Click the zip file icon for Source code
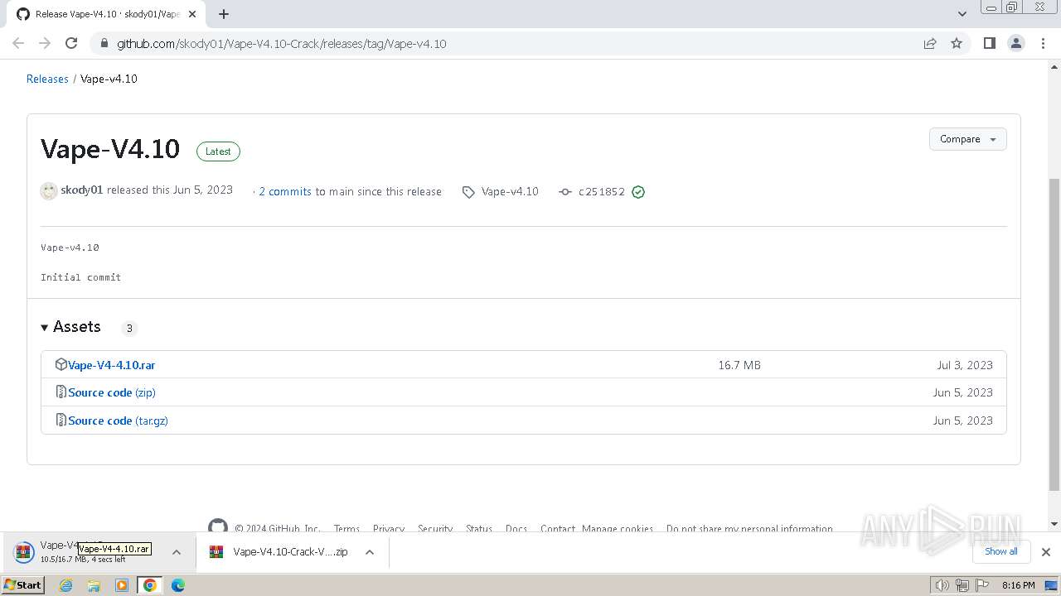This screenshot has height=596, width=1061. coord(61,392)
